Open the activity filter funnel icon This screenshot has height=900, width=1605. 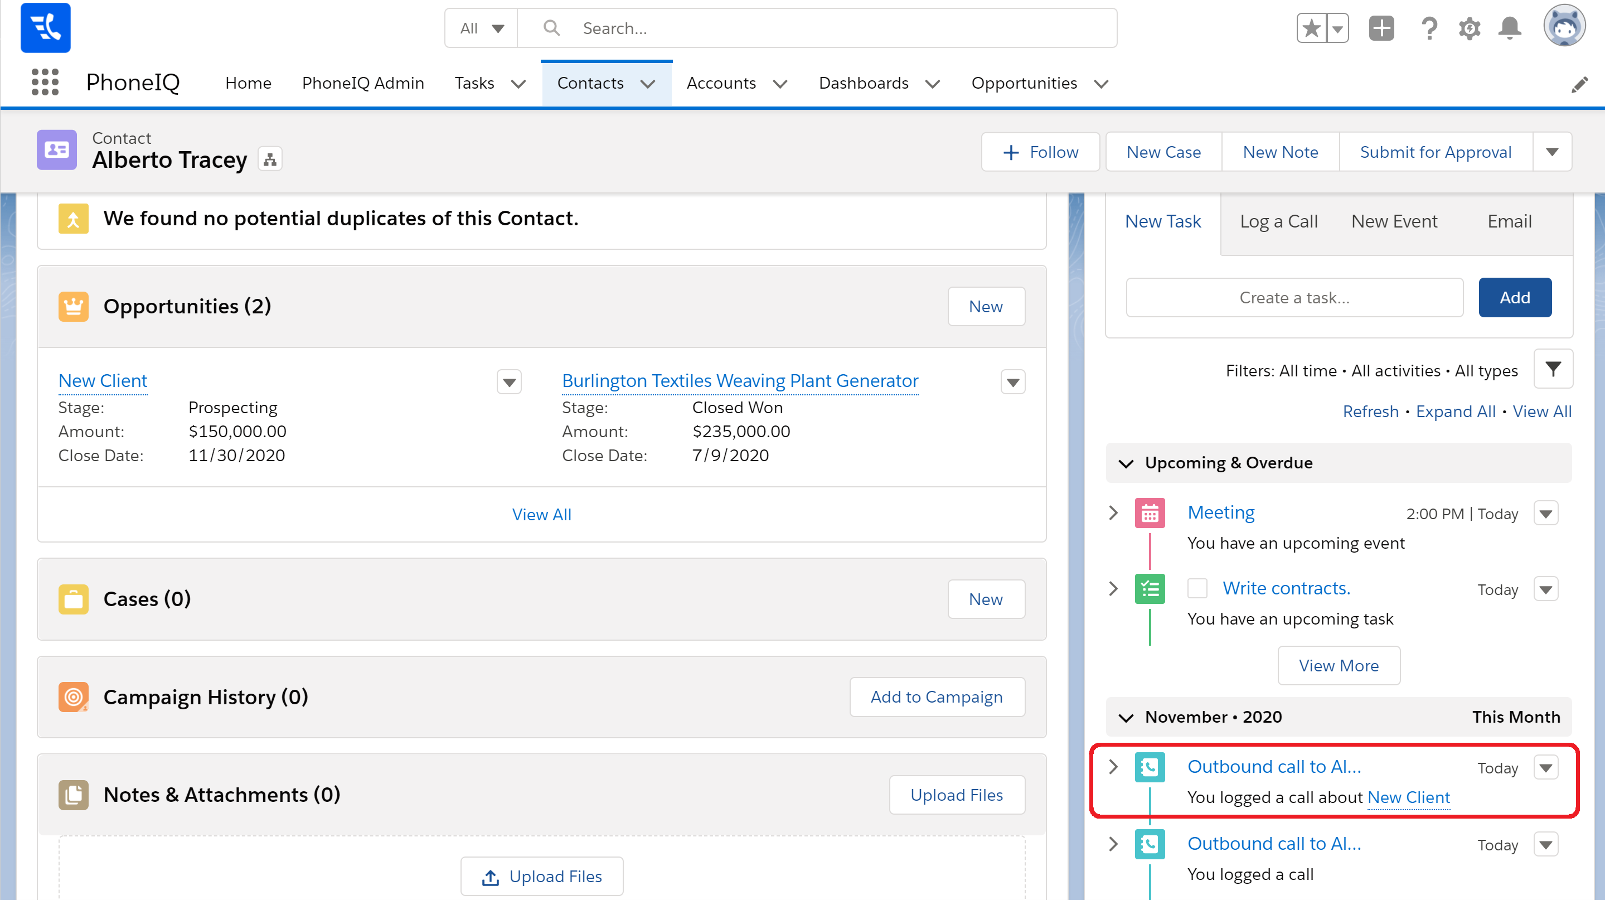(1553, 369)
